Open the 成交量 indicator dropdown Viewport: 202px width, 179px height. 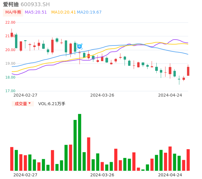23,104
